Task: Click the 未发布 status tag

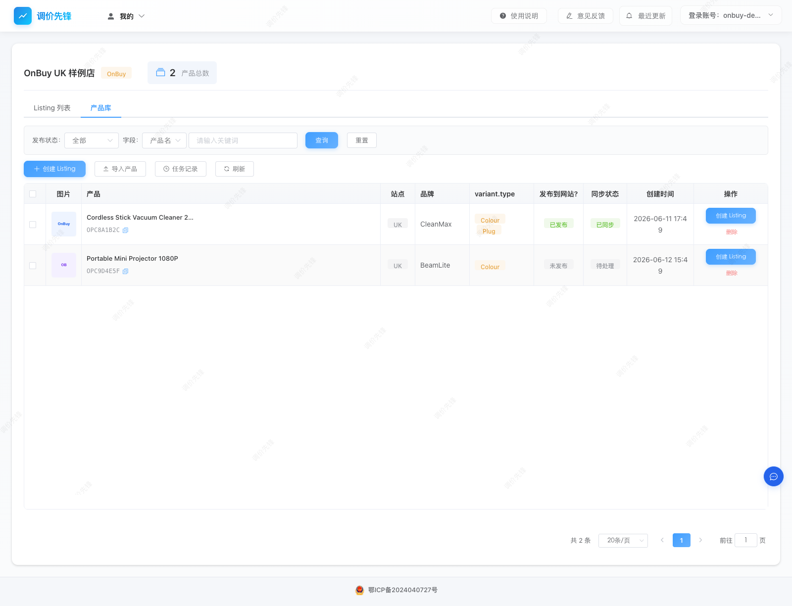Action: (558, 266)
